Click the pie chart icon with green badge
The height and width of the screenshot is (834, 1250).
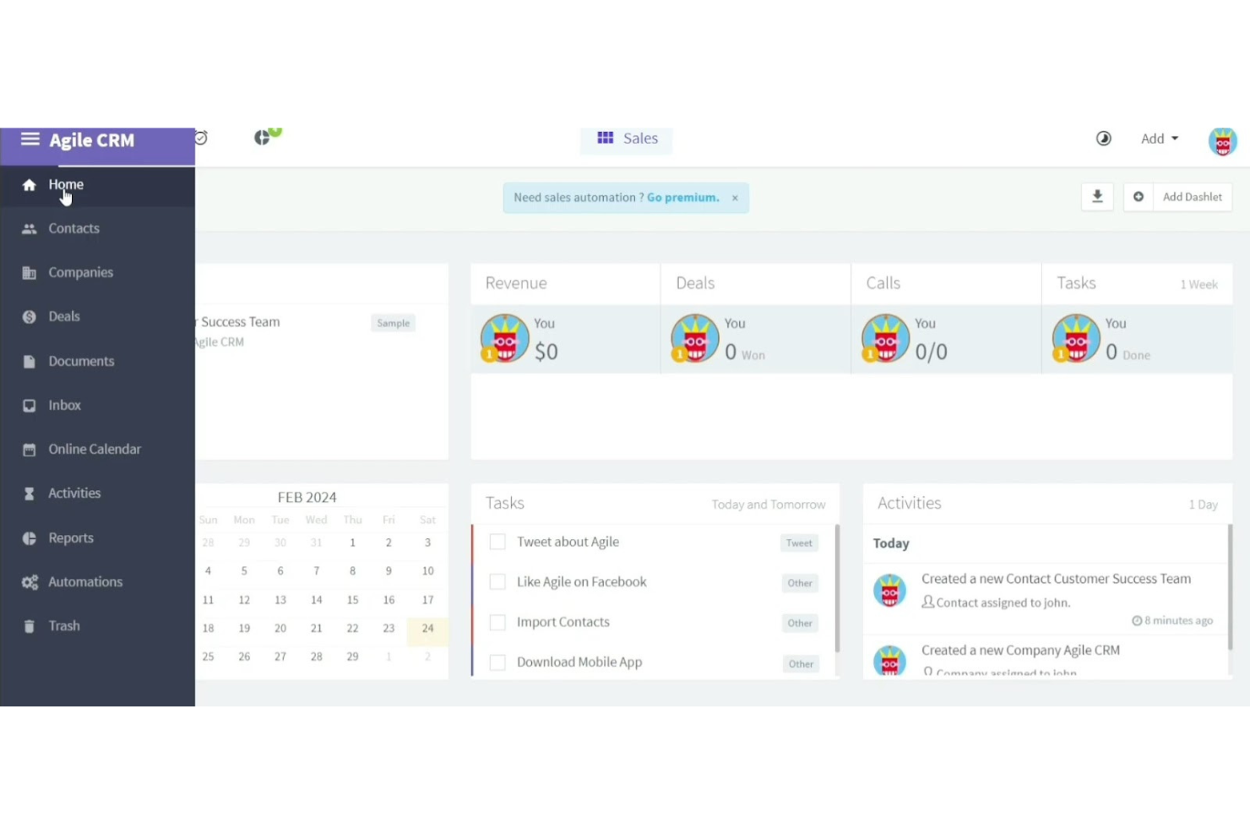(x=267, y=136)
